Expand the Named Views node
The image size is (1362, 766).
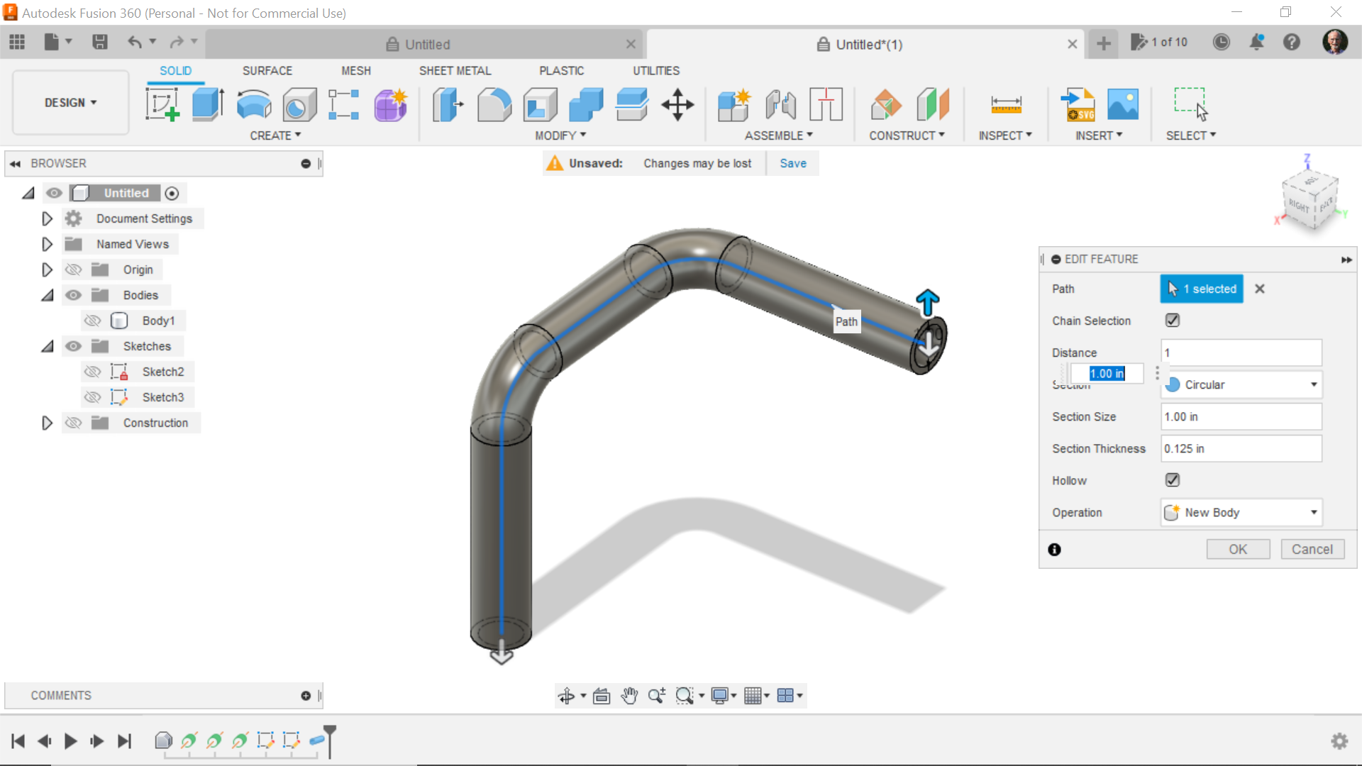[x=47, y=244]
